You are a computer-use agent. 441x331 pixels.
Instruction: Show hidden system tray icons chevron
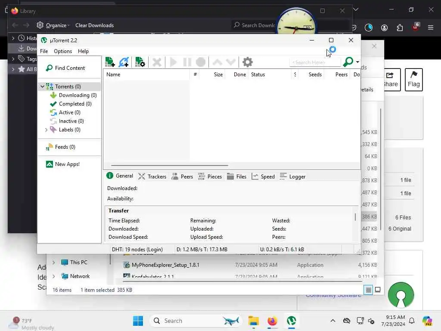(x=333, y=321)
